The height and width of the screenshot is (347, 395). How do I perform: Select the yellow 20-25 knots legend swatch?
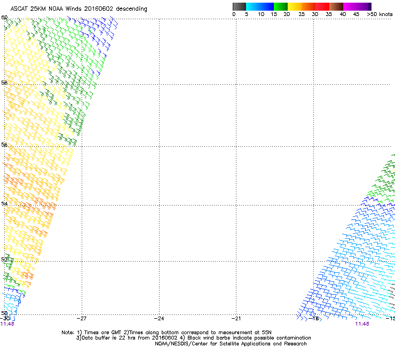(295, 6)
